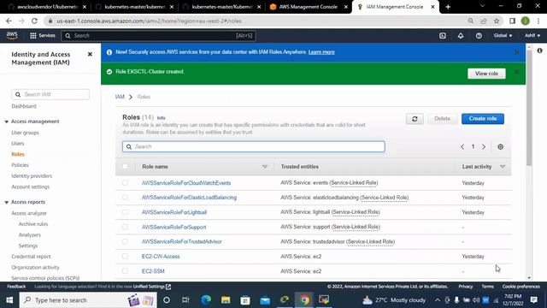Open User groups in IAM sidebar

[x=25, y=133]
